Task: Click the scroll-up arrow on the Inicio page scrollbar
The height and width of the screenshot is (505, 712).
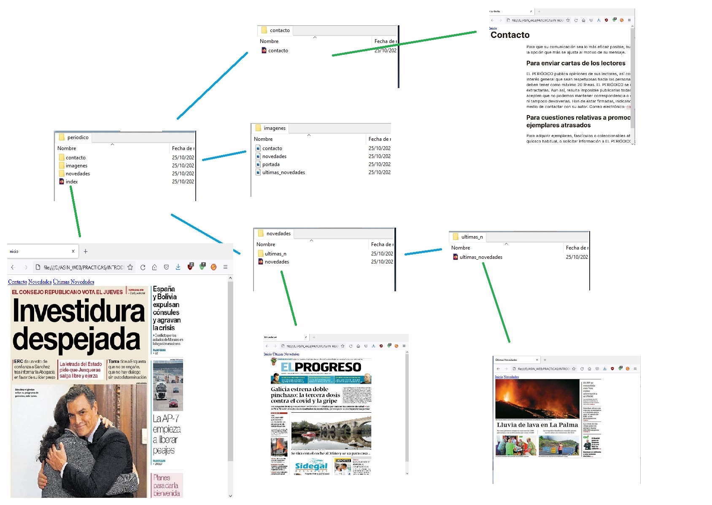Action: (x=230, y=278)
